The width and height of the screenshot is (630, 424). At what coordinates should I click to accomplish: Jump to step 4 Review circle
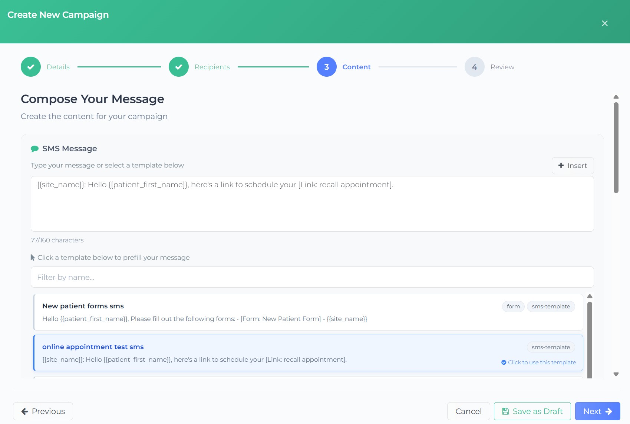click(x=474, y=67)
